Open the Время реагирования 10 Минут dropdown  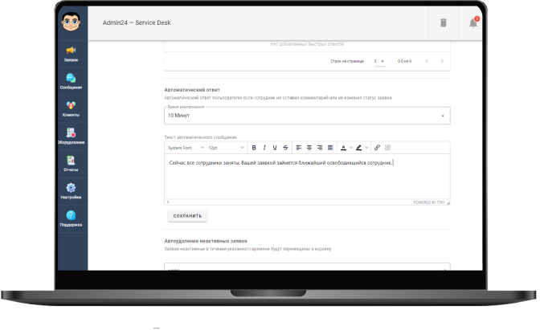307,116
